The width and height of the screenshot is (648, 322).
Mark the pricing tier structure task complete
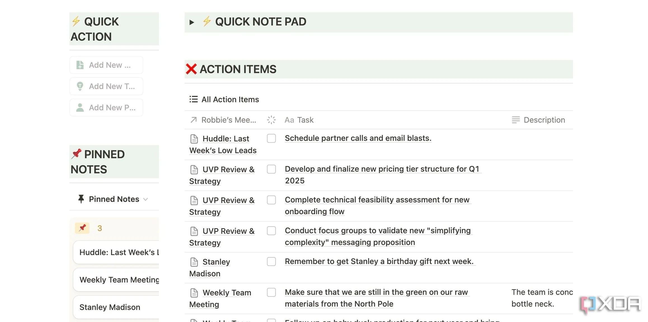[271, 169]
